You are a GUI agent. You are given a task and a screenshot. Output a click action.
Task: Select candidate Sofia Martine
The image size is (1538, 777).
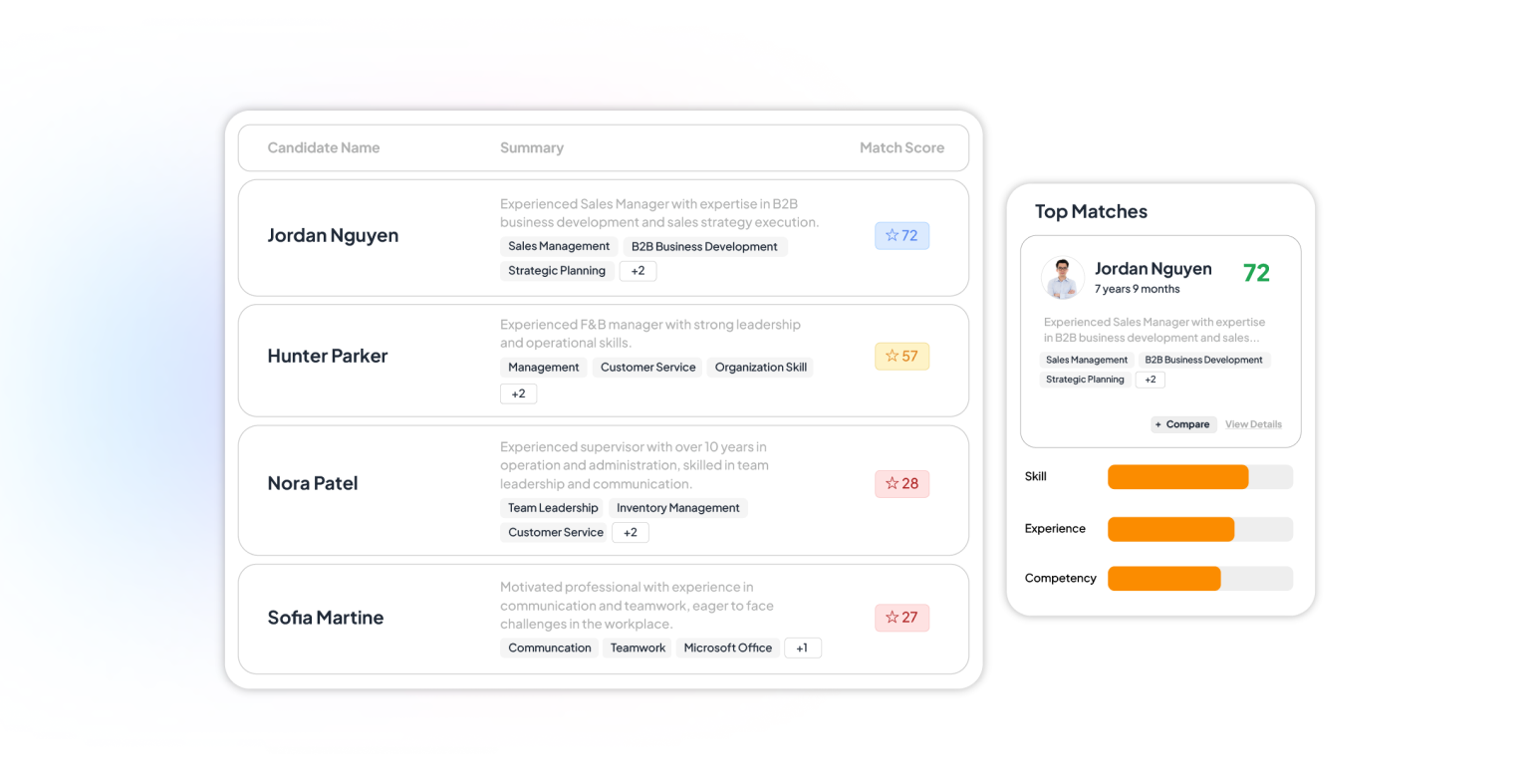326,618
